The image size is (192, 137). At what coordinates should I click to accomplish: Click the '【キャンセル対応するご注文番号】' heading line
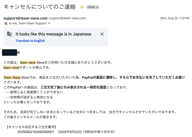point(31,127)
